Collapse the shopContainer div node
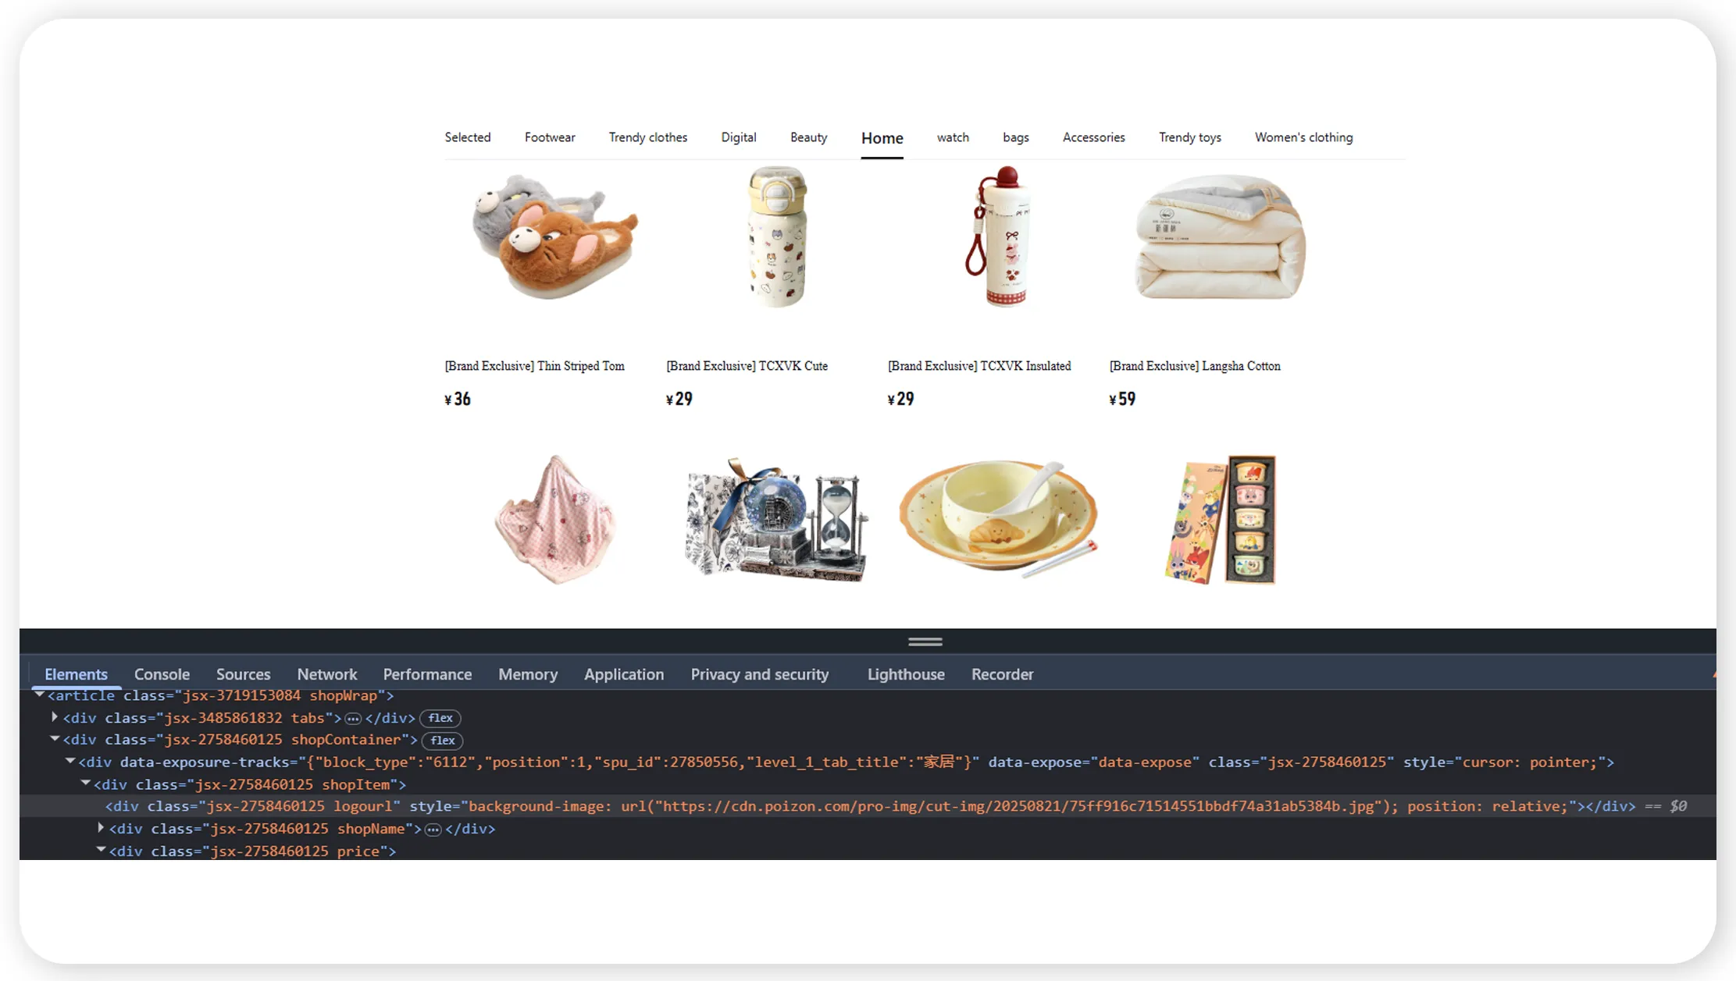 pos(55,738)
